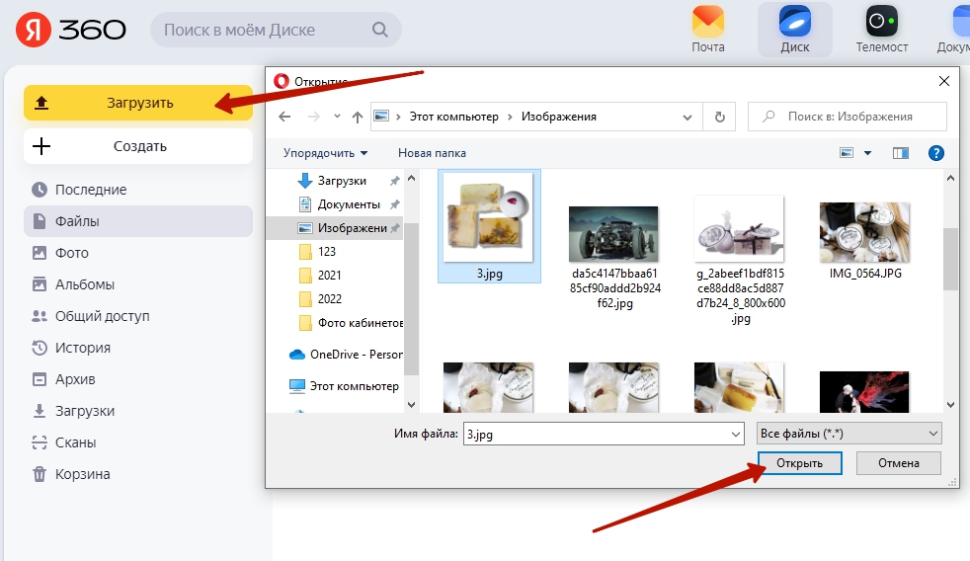This screenshot has width=970, height=561.
Task: Click the Поиск в: Изображения search field
Action: tap(848, 117)
